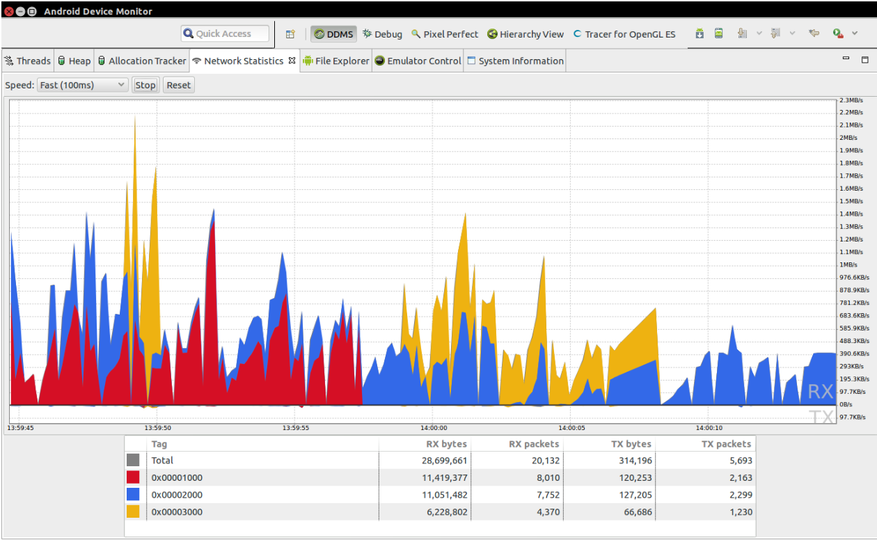Click the Quick Access search field

225,33
